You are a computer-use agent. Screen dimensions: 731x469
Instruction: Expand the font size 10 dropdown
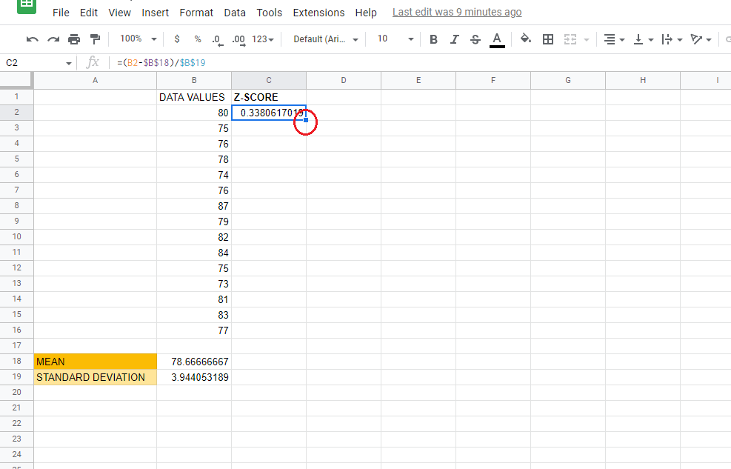[x=395, y=39]
